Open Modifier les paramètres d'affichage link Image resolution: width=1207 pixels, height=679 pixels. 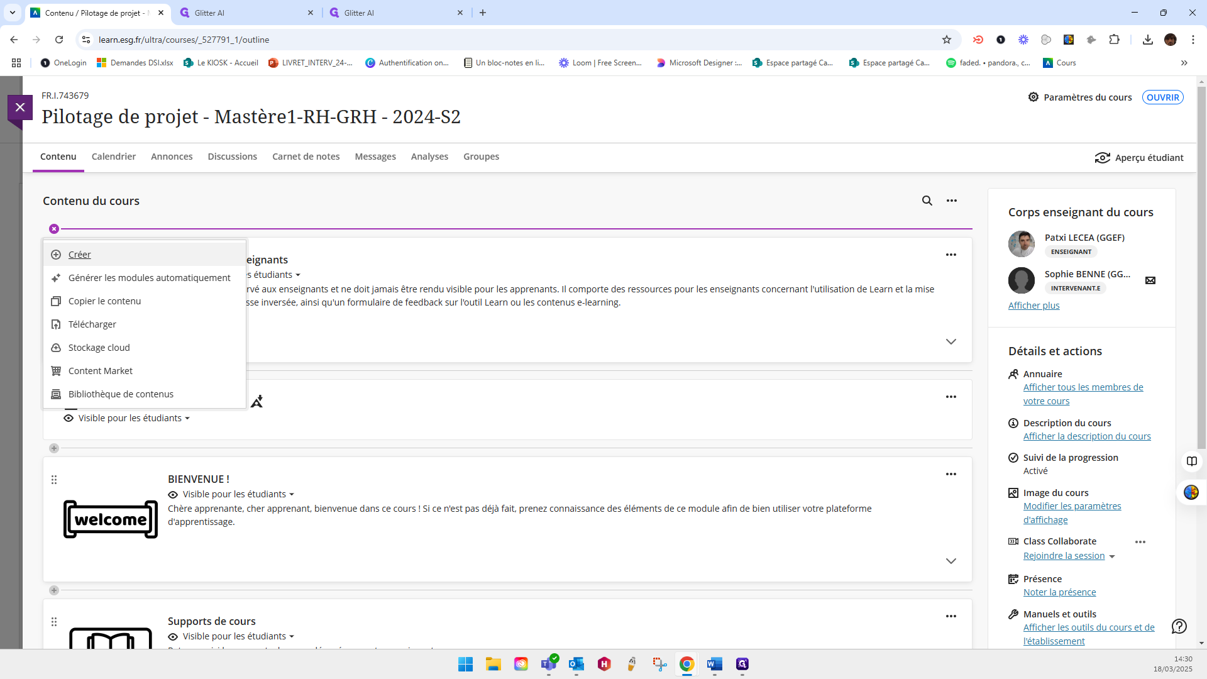point(1072,513)
